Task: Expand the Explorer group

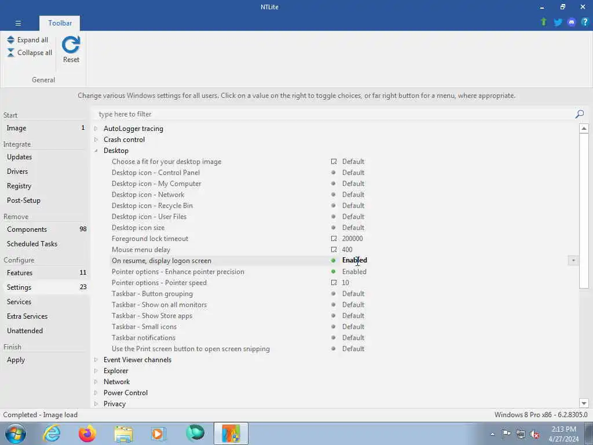Action: pyautogui.click(x=96, y=370)
